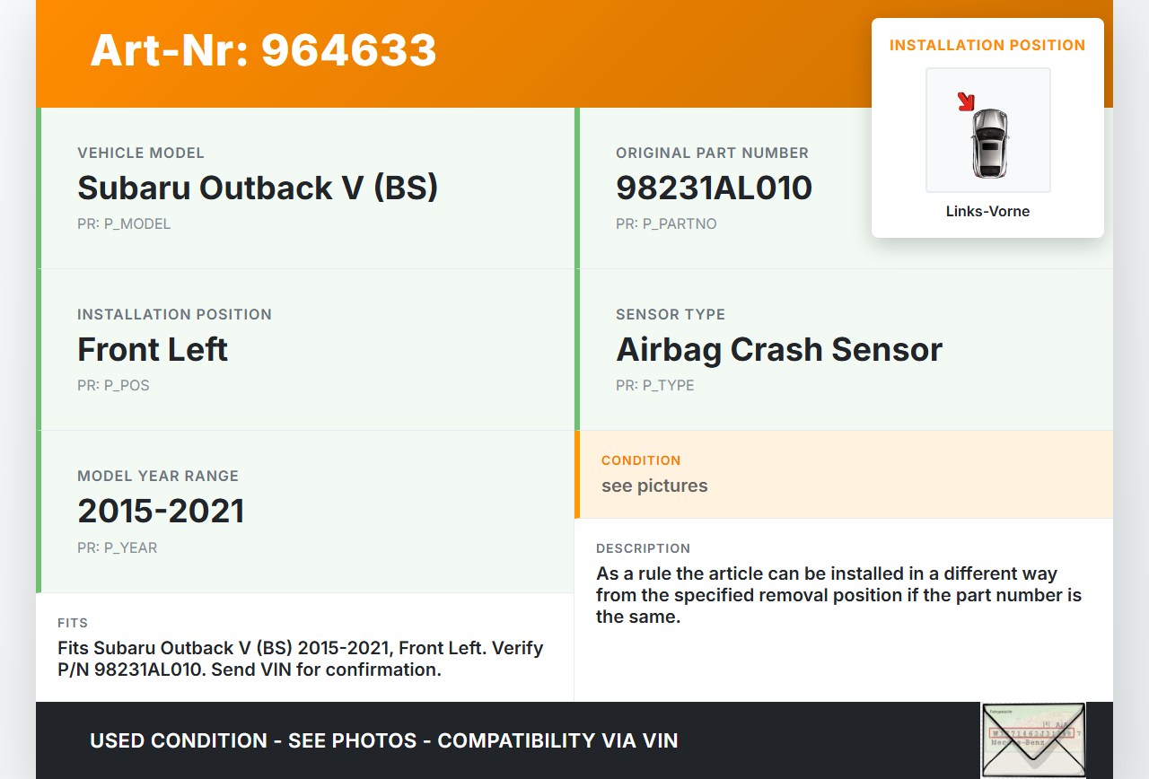Viewport: 1149px width, 779px height.
Task: Click the Airbag Crash Sensor type value
Action: click(x=778, y=349)
